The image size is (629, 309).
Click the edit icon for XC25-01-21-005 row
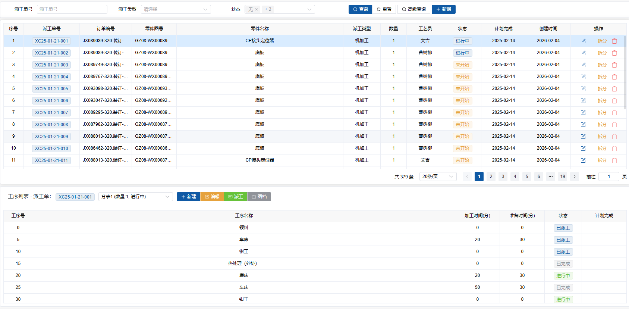tap(583, 89)
